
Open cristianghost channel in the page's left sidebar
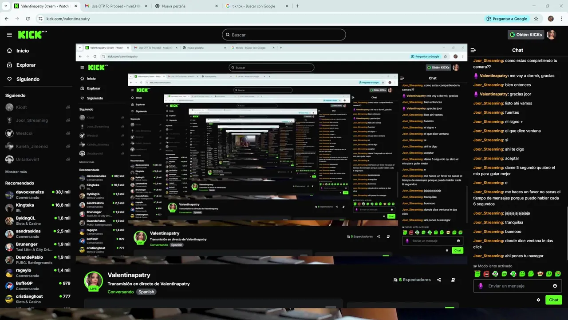[38, 299]
